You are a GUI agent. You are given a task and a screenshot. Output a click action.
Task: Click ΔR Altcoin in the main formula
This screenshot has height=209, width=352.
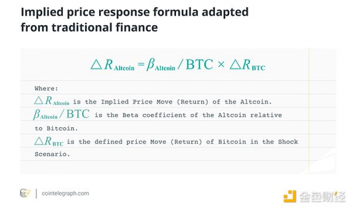(112, 65)
